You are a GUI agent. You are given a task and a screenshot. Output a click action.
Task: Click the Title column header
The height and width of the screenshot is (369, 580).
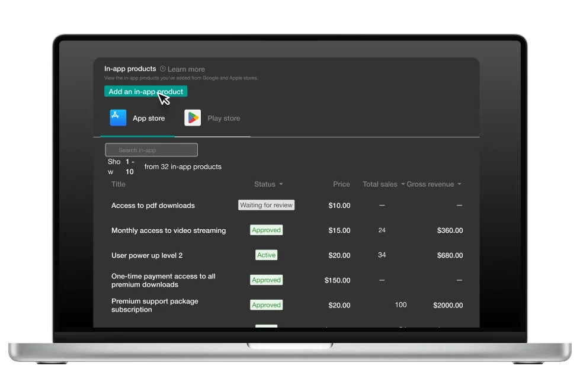tap(118, 184)
